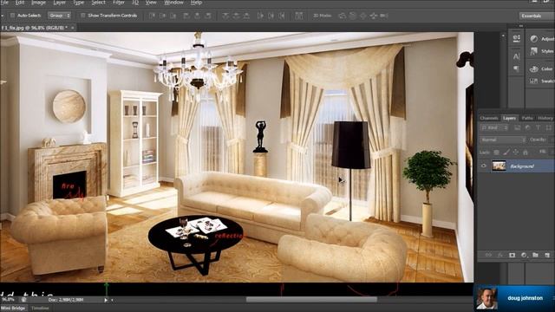Open the Window menu
Image resolution: width=555 pixels, height=312 pixels.
(x=173, y=3)
